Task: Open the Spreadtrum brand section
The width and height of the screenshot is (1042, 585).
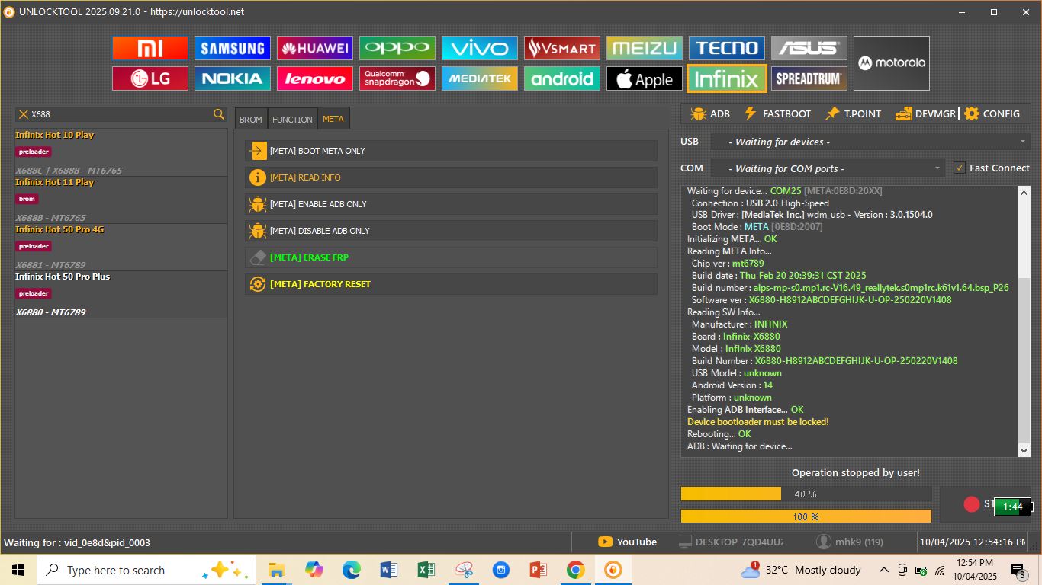Action: point(809,78)
